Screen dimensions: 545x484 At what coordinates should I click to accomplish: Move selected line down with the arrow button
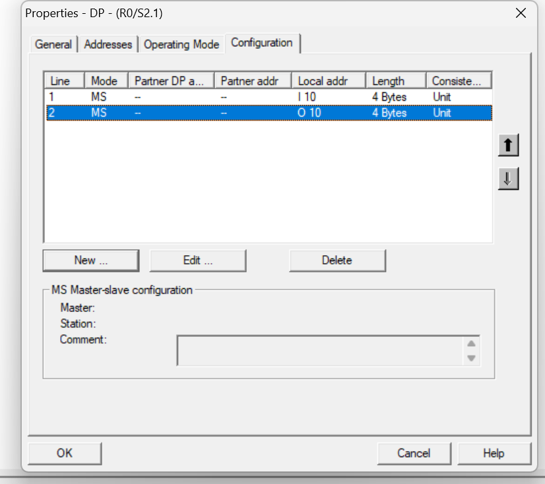(x=508, y=179)
